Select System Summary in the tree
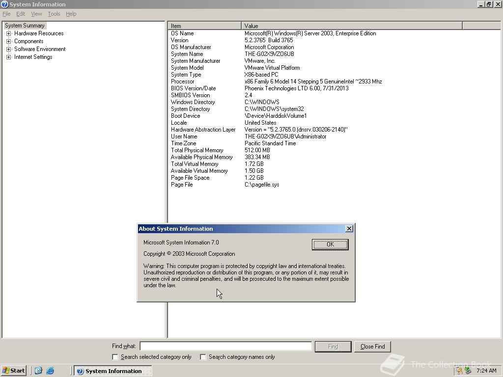Image resolution: width=503 pixels, height=377 pixels. [x=25, y=26]
